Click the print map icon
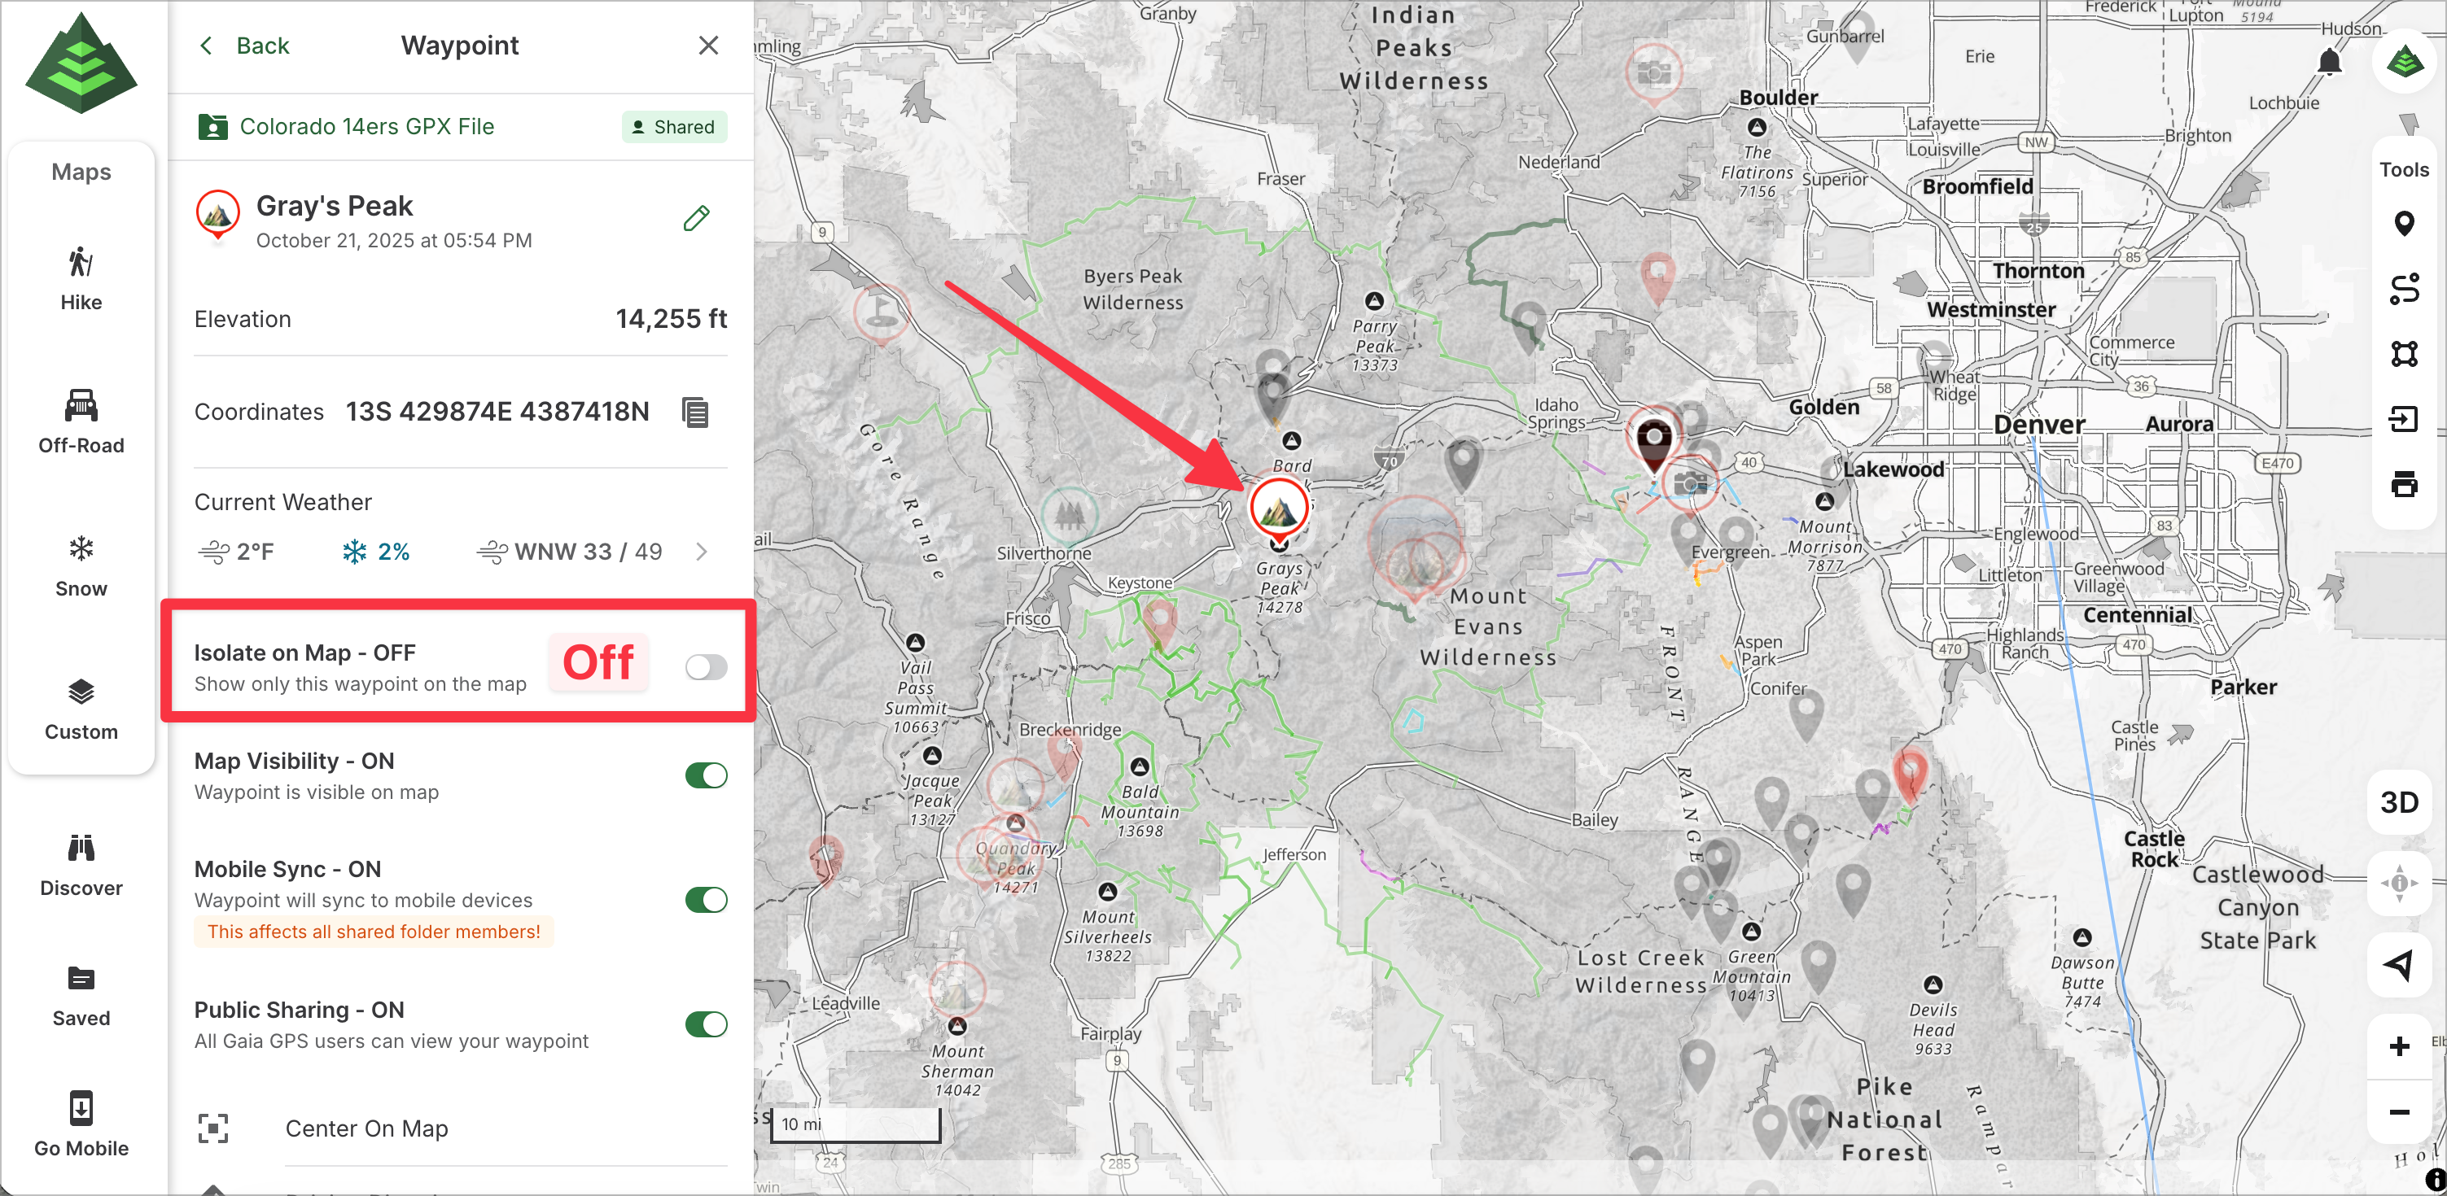 click(2403, 484)
